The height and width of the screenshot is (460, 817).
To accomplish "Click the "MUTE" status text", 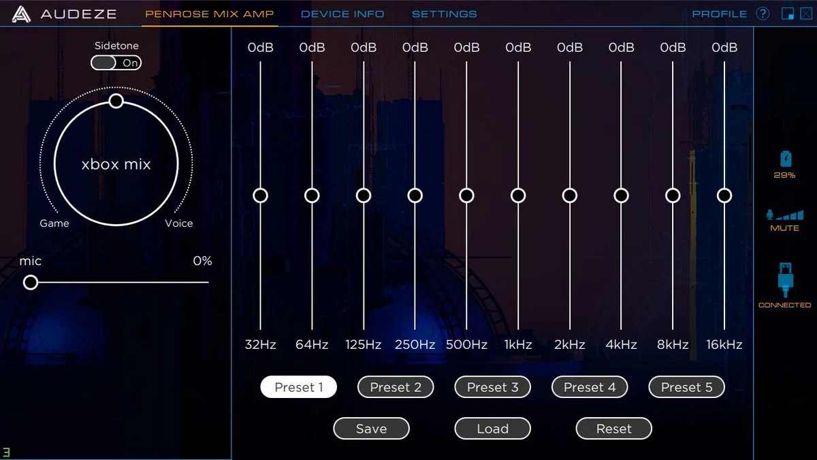I will 785,228.
